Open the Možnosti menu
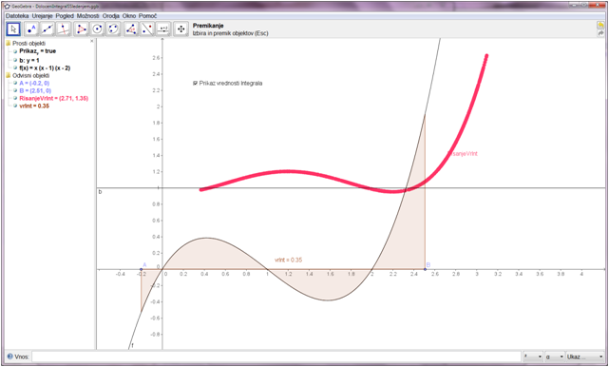The height and width of the screenshot is (367, 609). [x=87, y=16]
